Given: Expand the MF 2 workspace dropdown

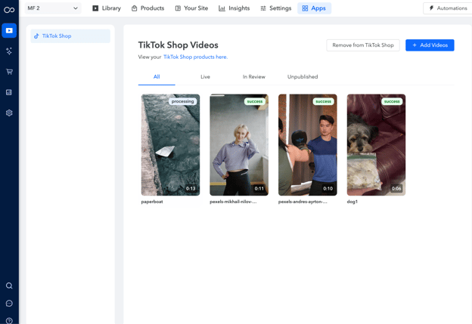Looking at the screenshot, I should (x=52, y=8).
